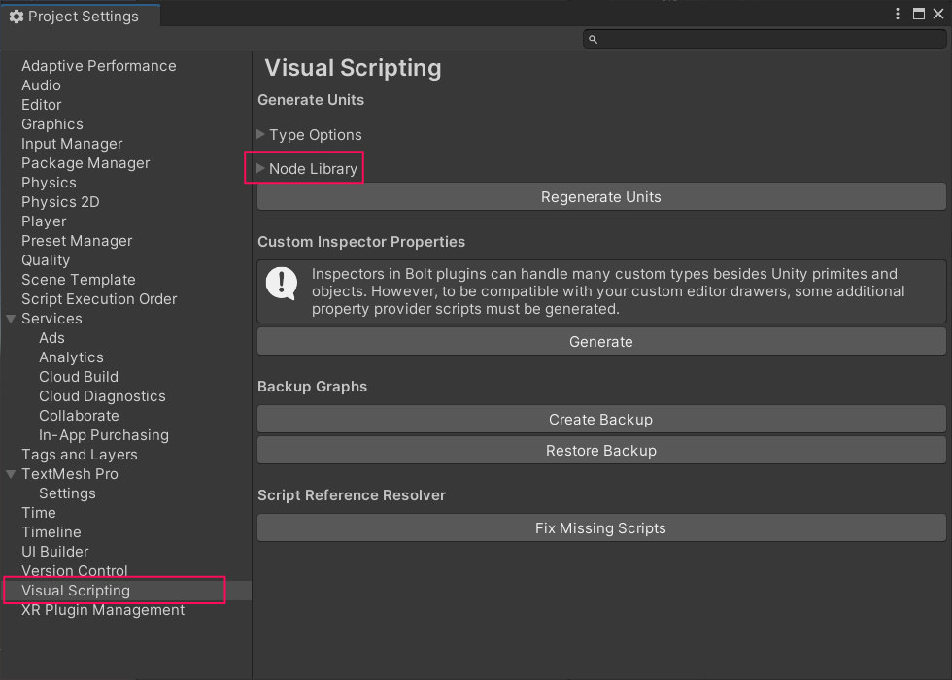Open the window kebab options menu
952x680 pixels.
tap(898, 14)
